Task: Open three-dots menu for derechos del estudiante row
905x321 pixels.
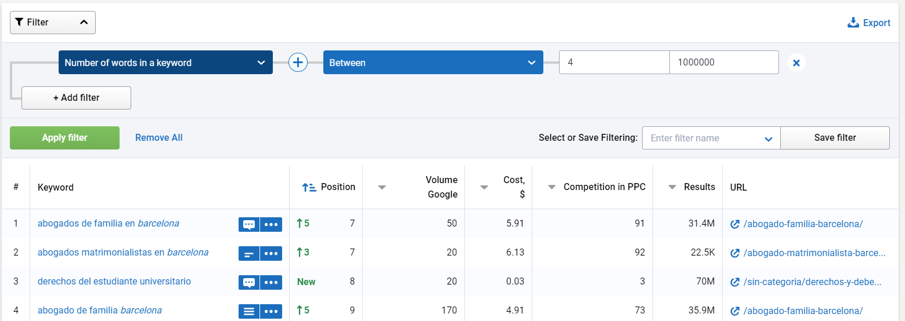Action: tap(271, 282)
